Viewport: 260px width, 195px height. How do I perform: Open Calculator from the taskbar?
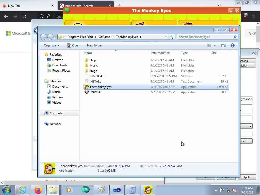133,190
